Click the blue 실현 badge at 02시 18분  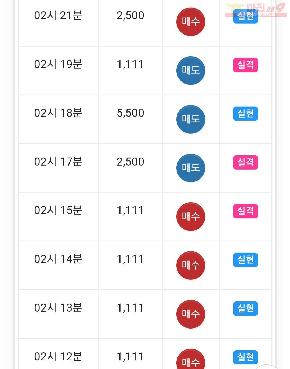click(245, 114)
